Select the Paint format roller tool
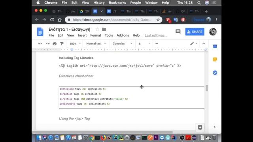This screenshot has width=253, height=142. click(62, 43)
